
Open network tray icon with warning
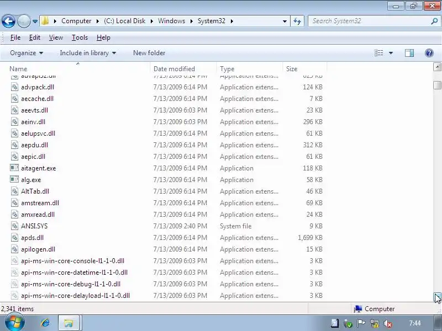[x=375, y=323]
